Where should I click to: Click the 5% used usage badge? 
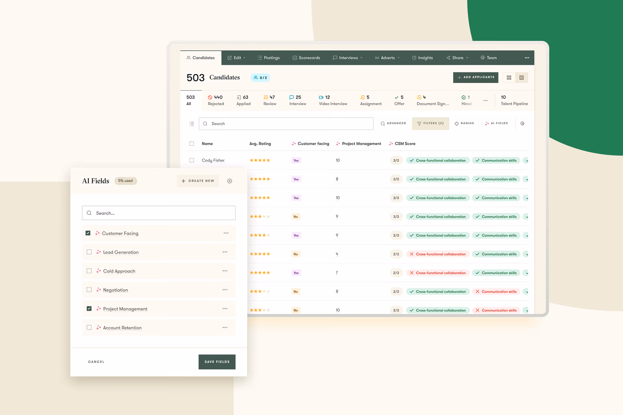pyautogui.click(x=126, y=181)
